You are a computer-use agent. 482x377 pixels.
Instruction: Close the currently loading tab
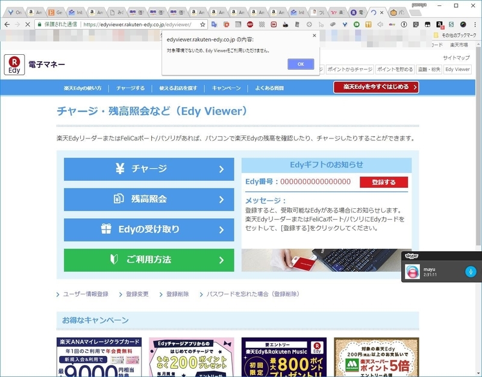(381, 13)
